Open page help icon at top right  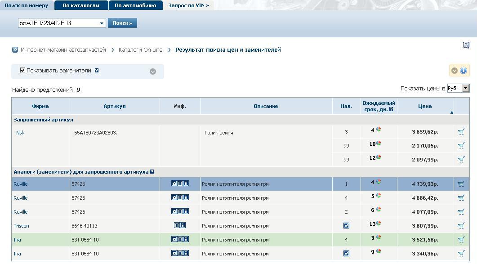coord(466,45)
